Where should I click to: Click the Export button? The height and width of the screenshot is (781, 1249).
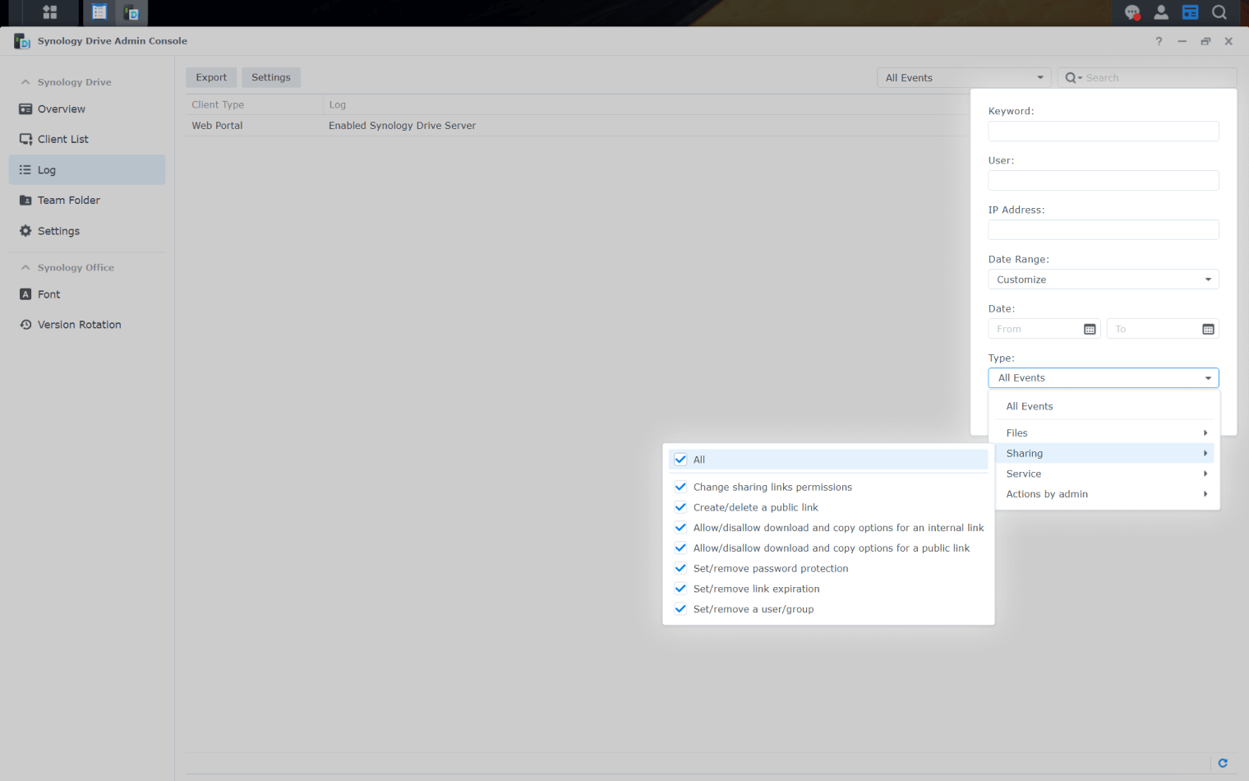(x=211, y=76)
